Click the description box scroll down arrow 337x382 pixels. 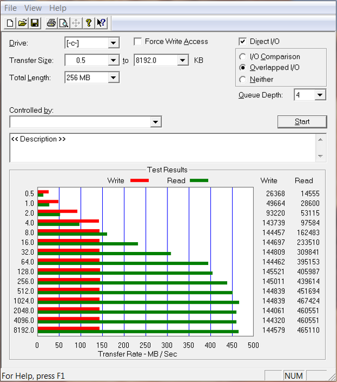(x=321, y=157)
